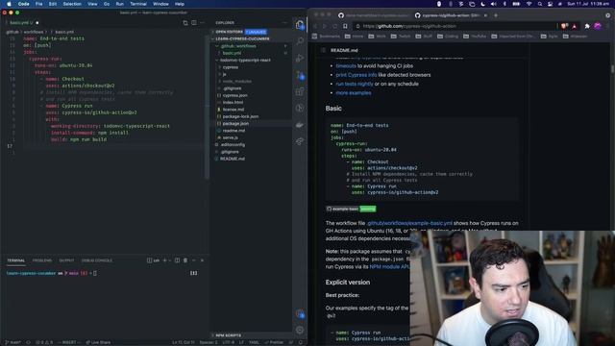The width and height of the screenshot is (615, 346).
Task: Open new browser tab with plus
Action: (496, 15)
